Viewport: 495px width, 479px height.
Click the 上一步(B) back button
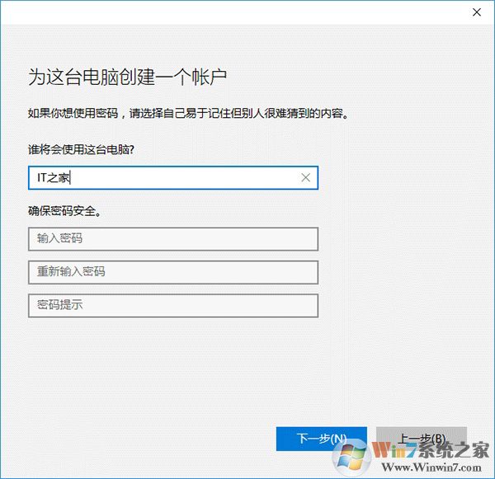click(x=422, y=439)
